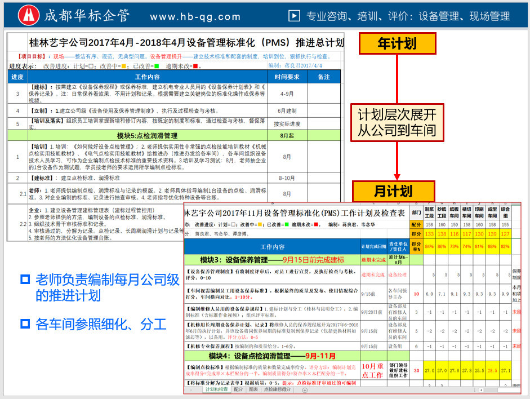The height and width of the screenshot is (399, 530).
Task: Click the 年计划 yellow box
Action: pos(397,43)
